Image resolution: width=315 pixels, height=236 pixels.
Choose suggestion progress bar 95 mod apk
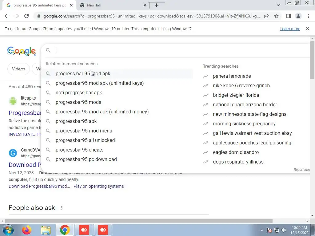pos(117,74)
